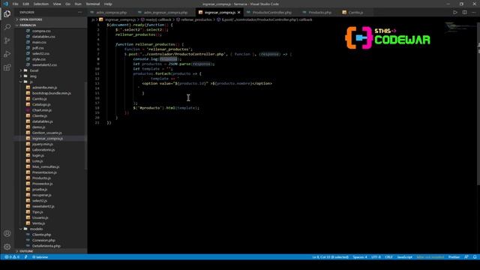This screenshot has height=270, width=480.
Task: Open Venta.js in the file tree
Action: click(38, 223)
